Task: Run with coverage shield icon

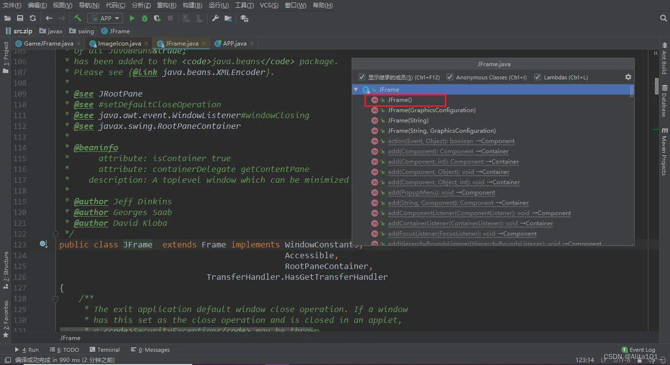Action: tap(157, 18)
